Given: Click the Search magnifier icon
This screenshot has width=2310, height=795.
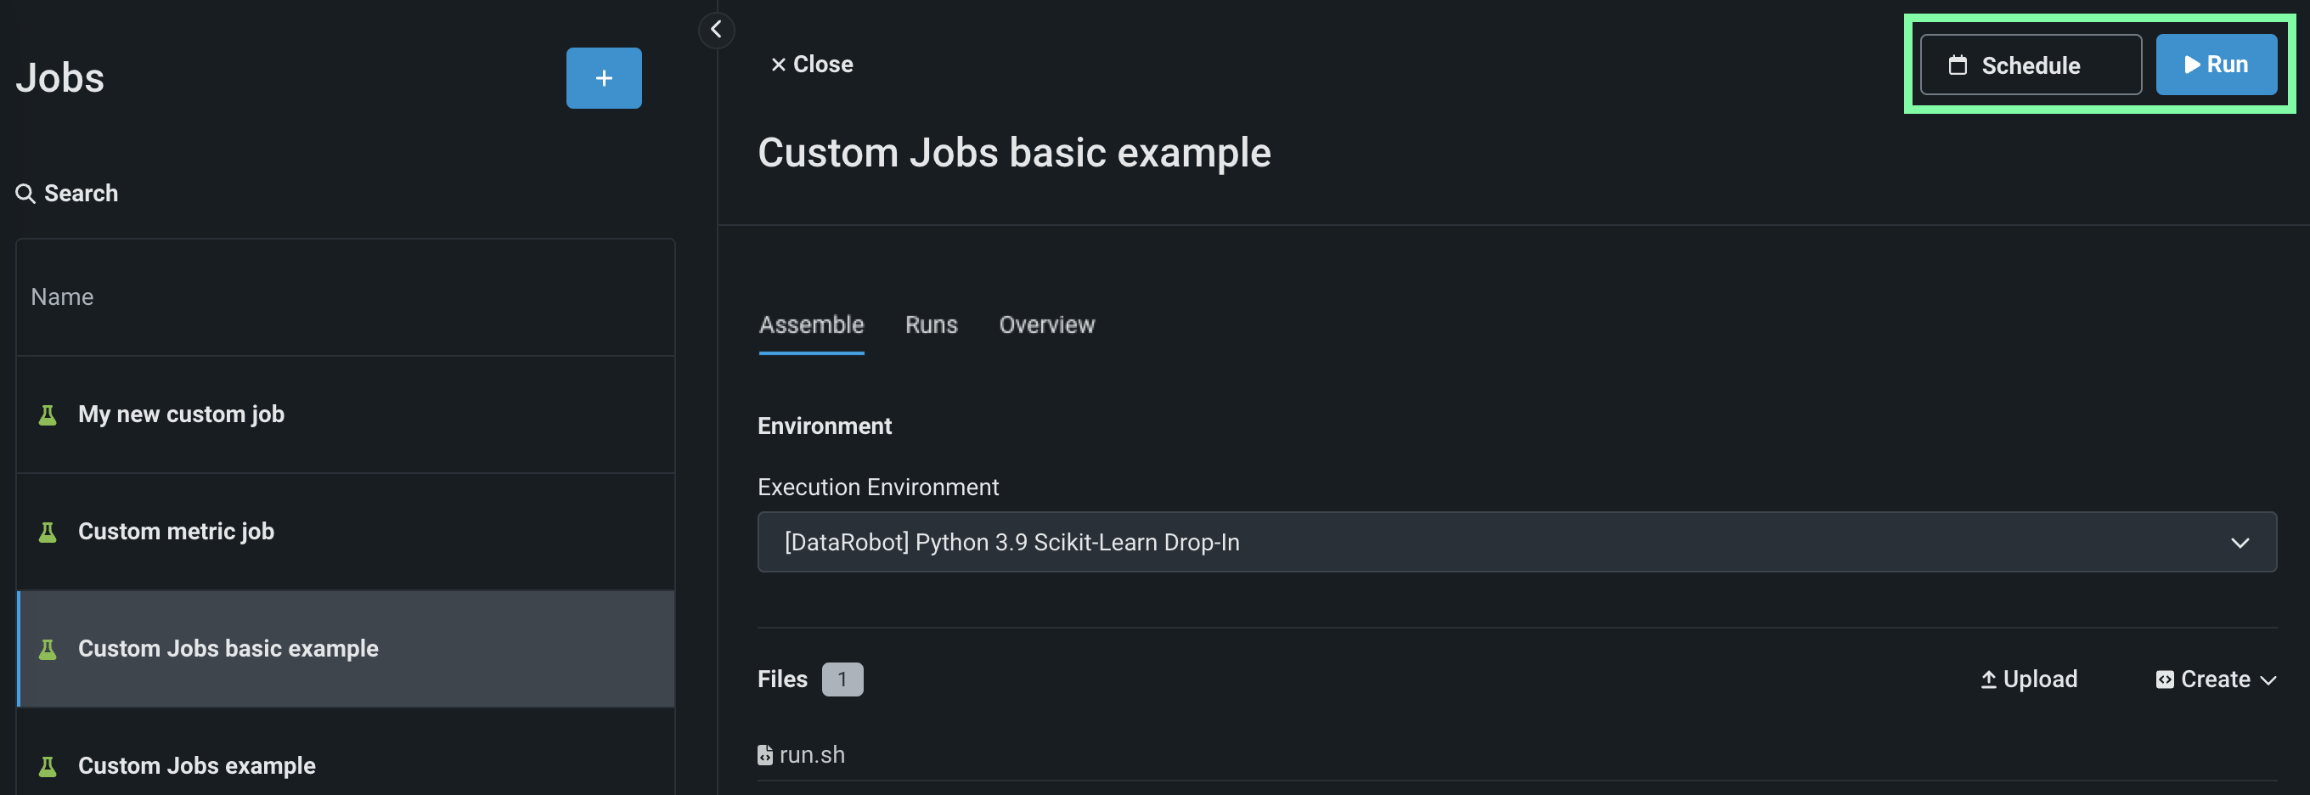Looking at the screenshot, I should (x=25, y=194).
